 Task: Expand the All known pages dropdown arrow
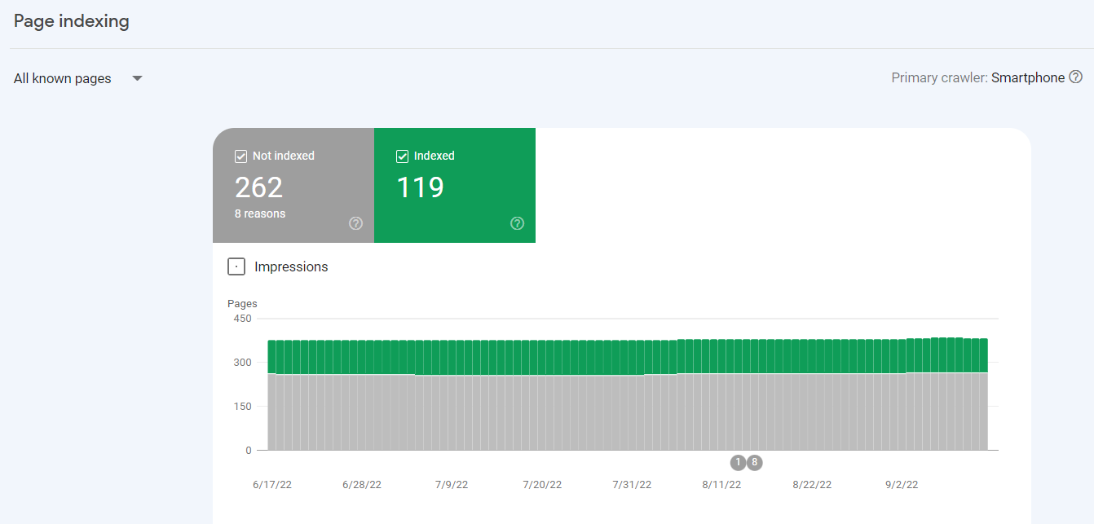[x=137, y=78]
